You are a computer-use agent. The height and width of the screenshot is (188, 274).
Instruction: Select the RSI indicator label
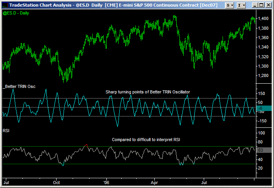6,131
